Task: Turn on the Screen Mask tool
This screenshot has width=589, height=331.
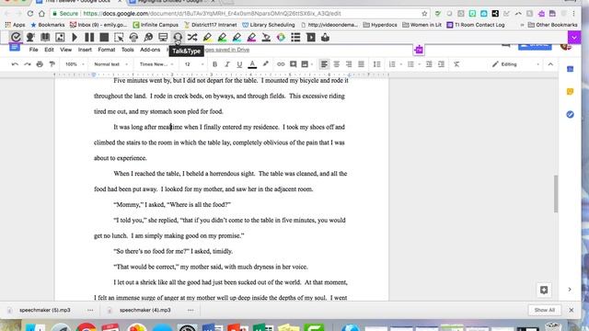Action: coord(163,37)
